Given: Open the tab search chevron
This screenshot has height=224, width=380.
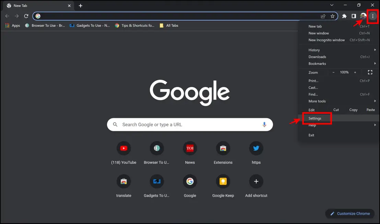Looking at the screenshot, I should point(332,5).
